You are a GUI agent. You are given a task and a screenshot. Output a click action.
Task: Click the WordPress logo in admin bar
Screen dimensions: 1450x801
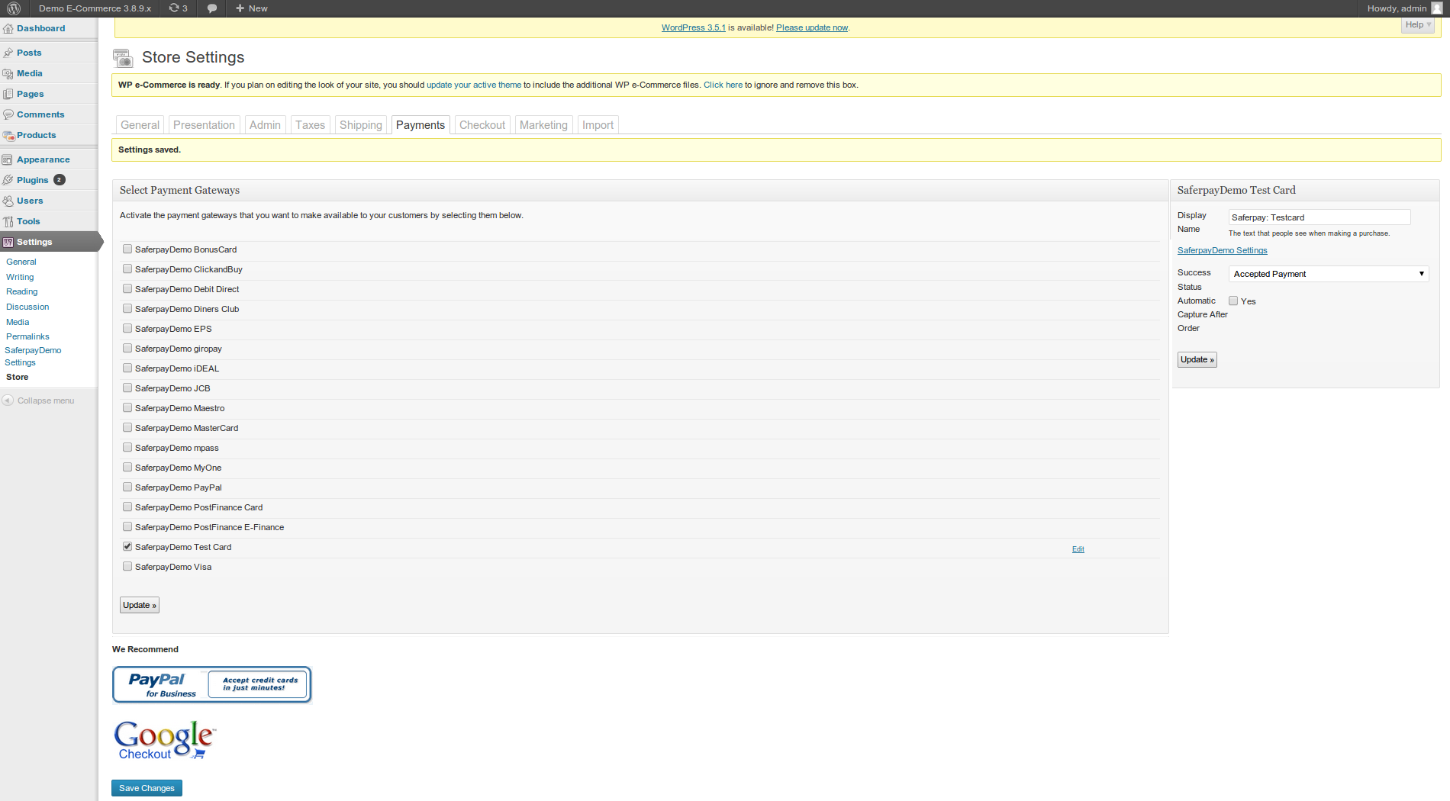click(x=14, y=8)
